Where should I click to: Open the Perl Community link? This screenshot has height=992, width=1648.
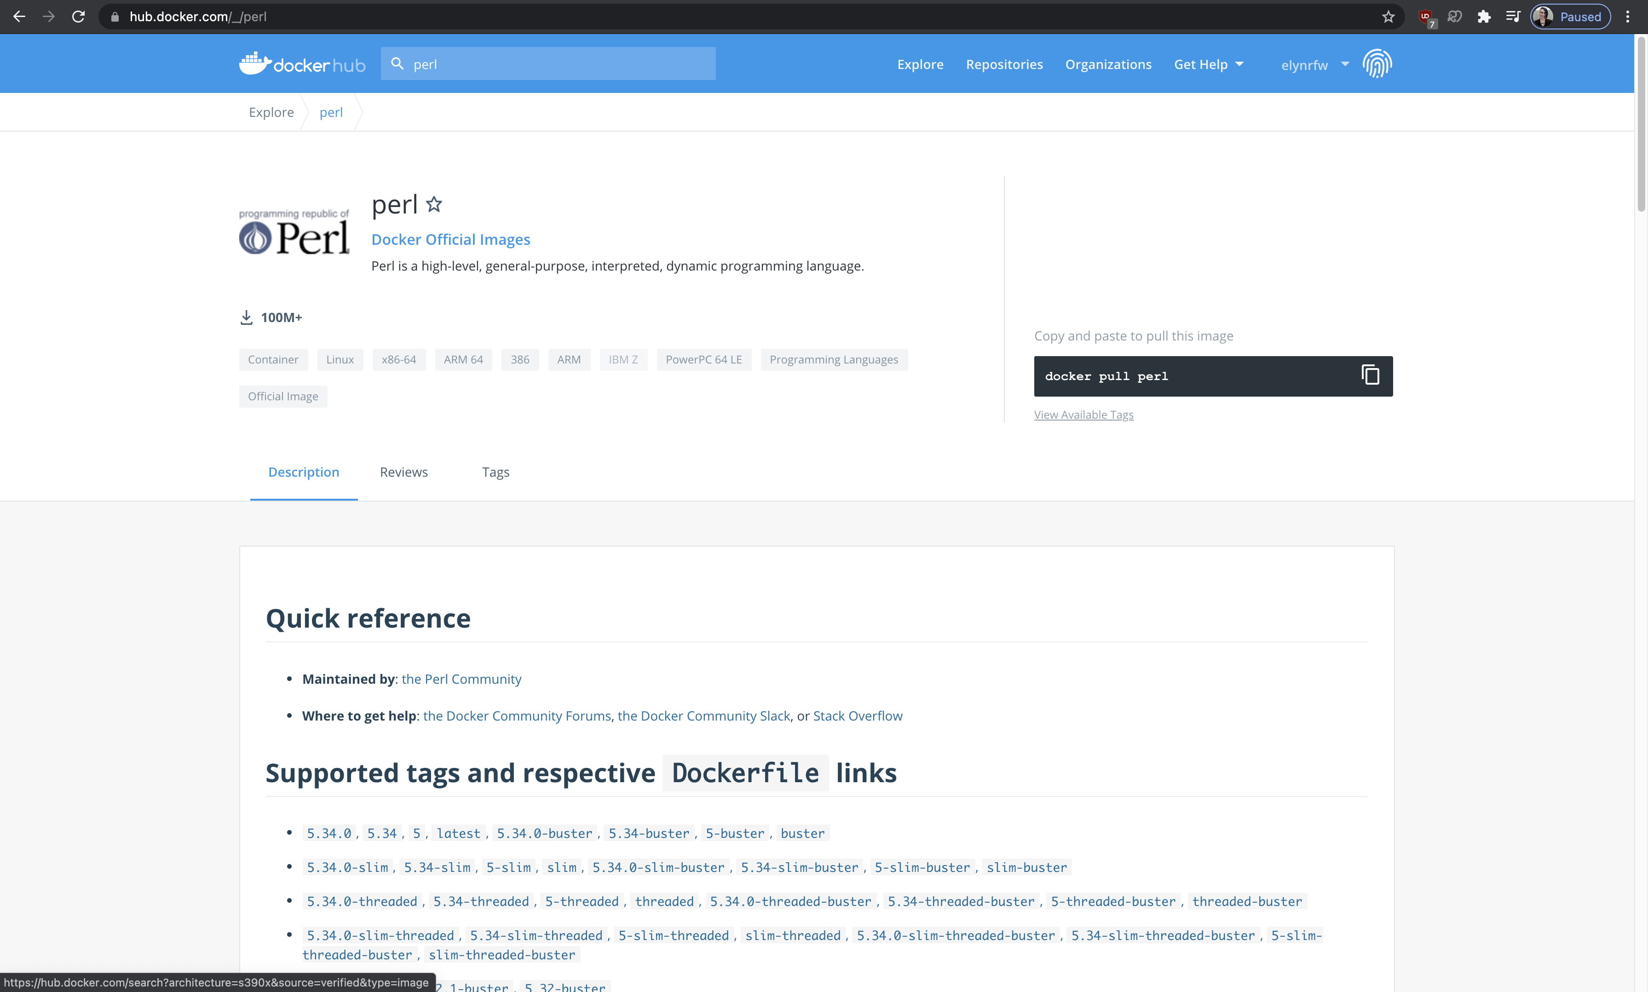pyautogui.click(x=461, y=679)
